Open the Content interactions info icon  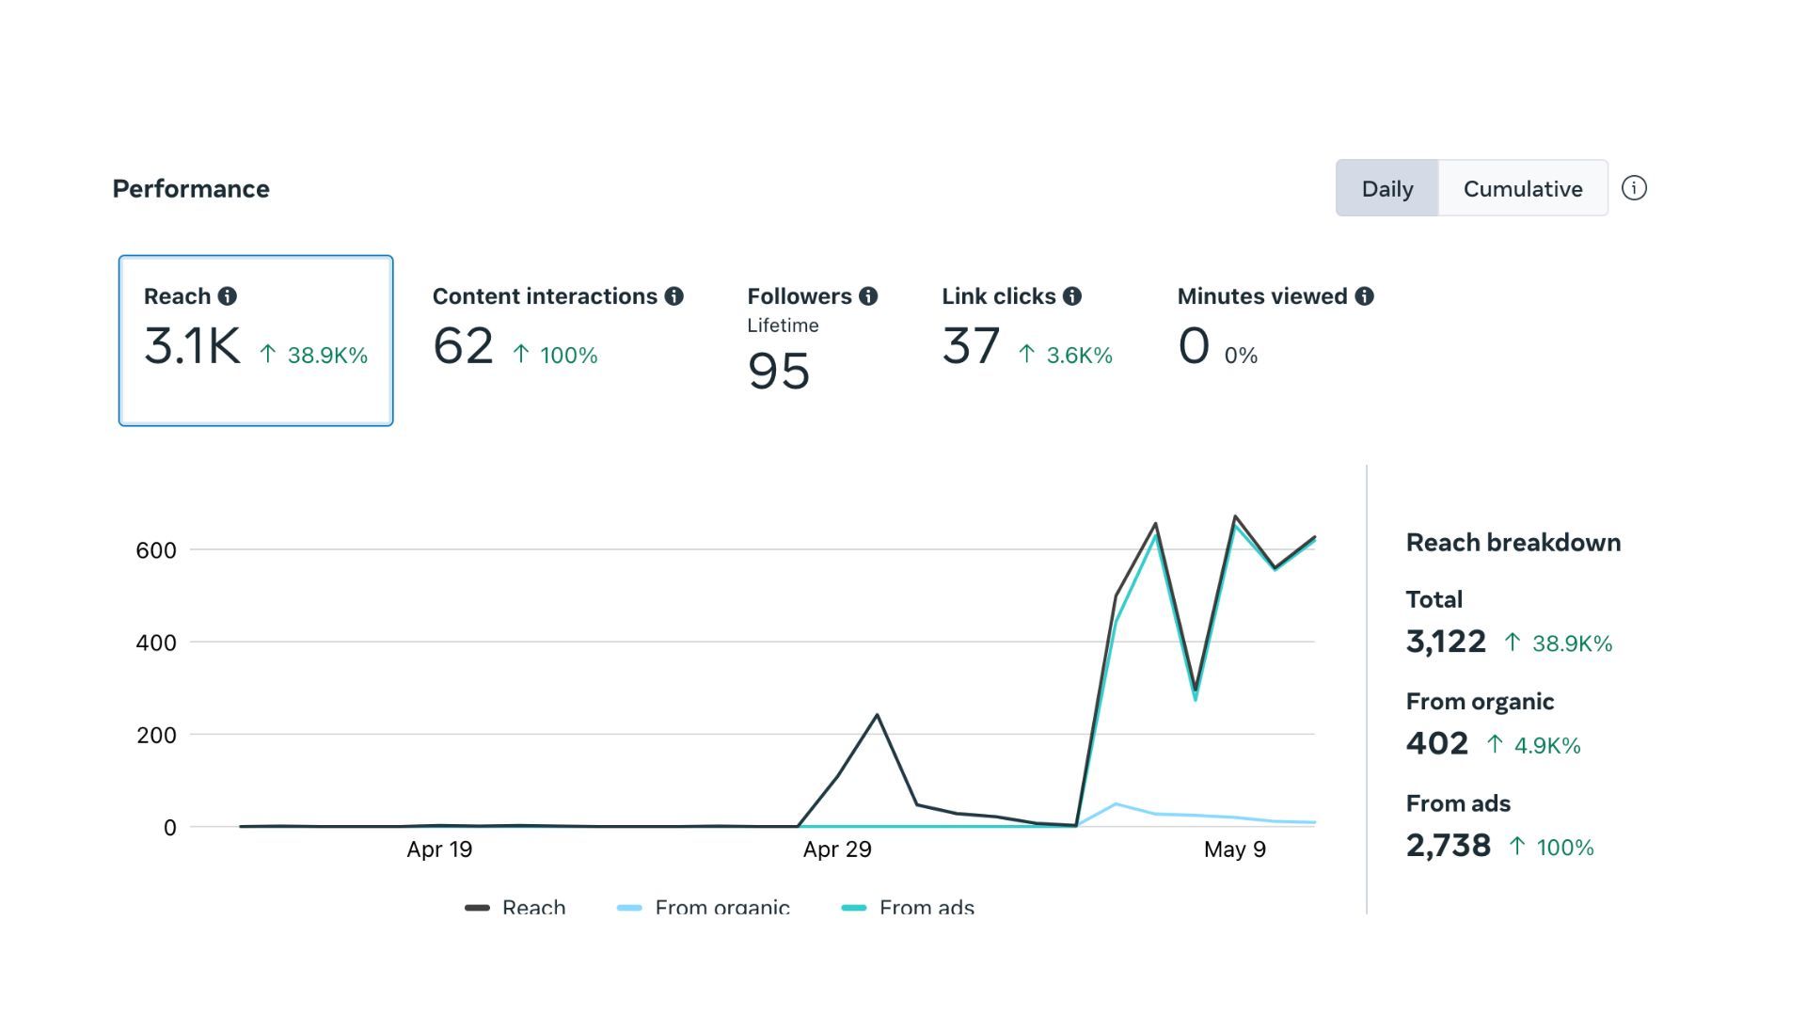tap(674, 296)
